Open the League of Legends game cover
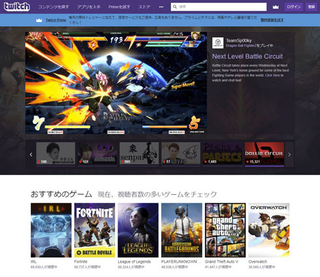320x277 pixels. [138, 230]
